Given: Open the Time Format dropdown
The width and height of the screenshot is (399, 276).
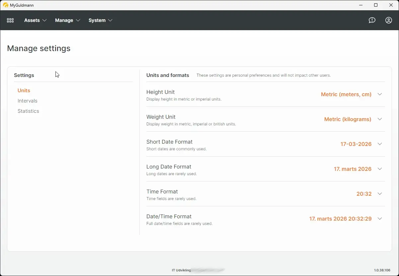Looking at the screenshot, I should 379,194.
